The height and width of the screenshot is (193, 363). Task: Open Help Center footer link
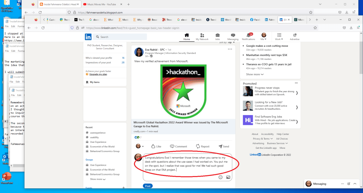point(283,134)
